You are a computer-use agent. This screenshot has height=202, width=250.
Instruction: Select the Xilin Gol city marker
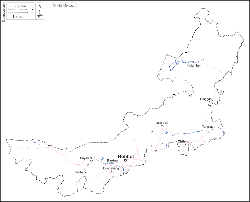tap(162, 126)
